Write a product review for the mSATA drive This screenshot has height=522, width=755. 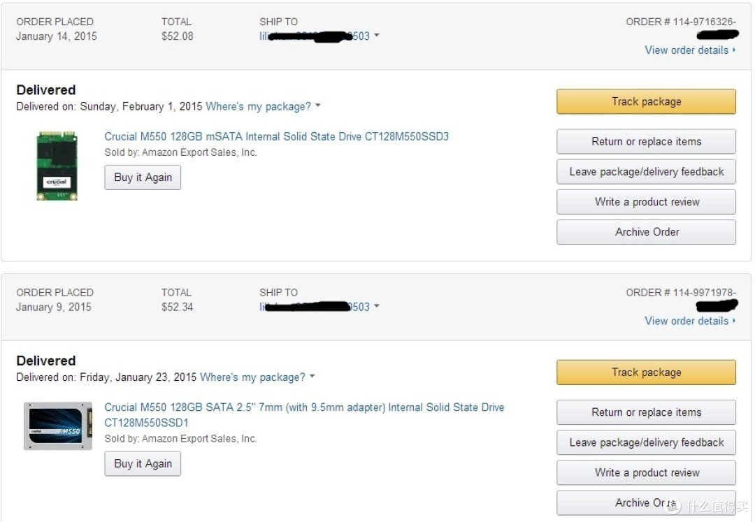646,202
